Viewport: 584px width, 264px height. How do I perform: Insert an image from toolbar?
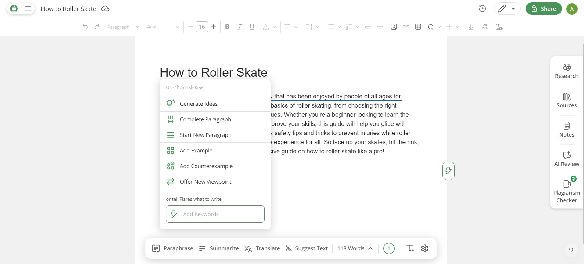(x=394, y=27)
